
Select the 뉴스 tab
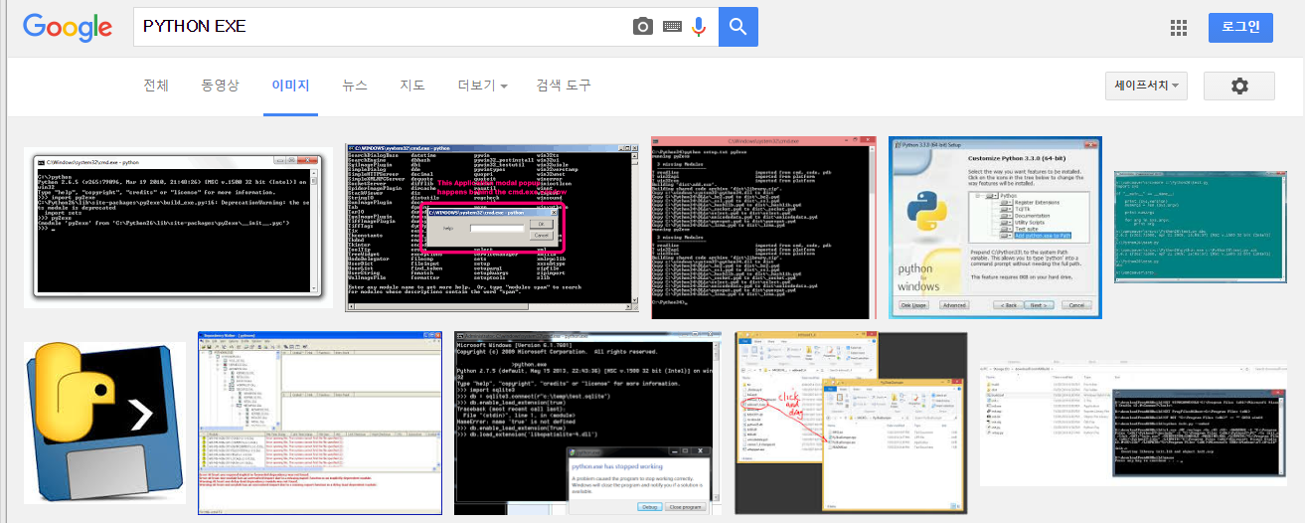point(355,86)
